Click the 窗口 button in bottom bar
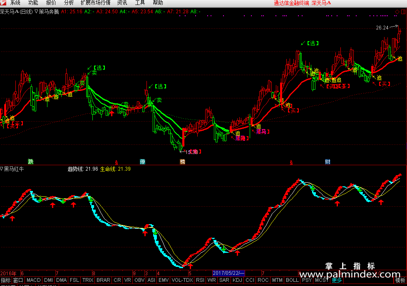The height and width of the screenshot is (286, 407). click(18, 280)
